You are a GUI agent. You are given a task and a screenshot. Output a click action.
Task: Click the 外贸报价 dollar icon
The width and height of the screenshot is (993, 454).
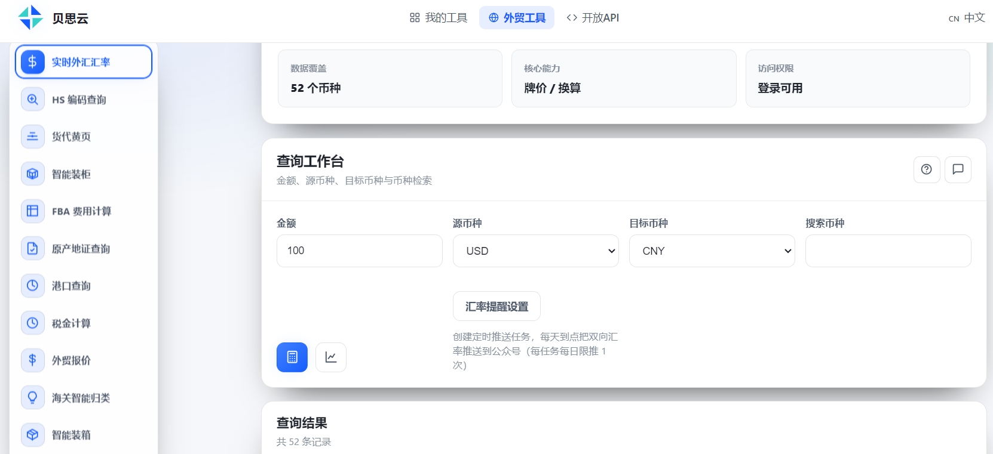33,360
